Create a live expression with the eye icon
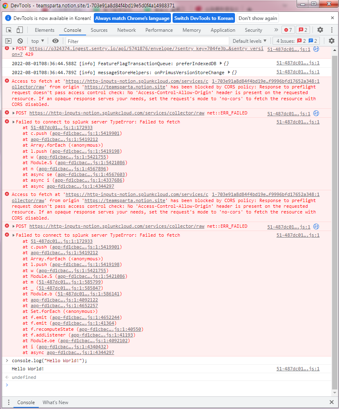Viewport: 339px width, 409px height. [x=55, y=41]
